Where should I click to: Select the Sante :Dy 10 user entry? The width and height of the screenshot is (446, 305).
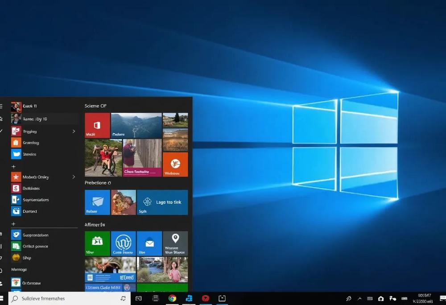(x=45, y=119)
